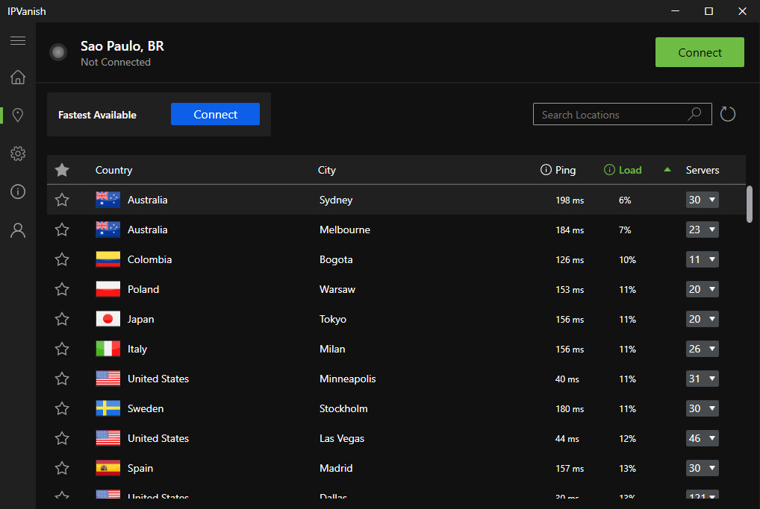The width and height of the screenshot is (760, 509).
Task: Favorite the Madrid server
Action: (62, 468)
